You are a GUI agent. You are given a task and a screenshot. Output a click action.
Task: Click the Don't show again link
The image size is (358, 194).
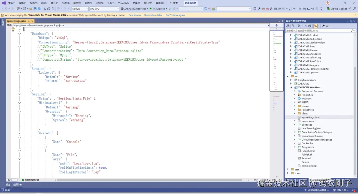(175, 15)
